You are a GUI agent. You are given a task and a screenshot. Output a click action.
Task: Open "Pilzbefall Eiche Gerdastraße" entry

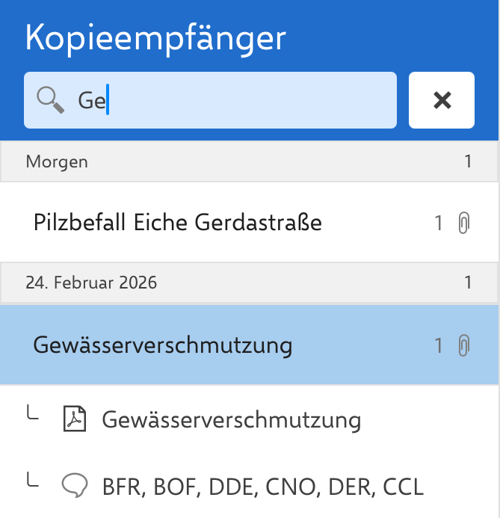tap(178, 222)
